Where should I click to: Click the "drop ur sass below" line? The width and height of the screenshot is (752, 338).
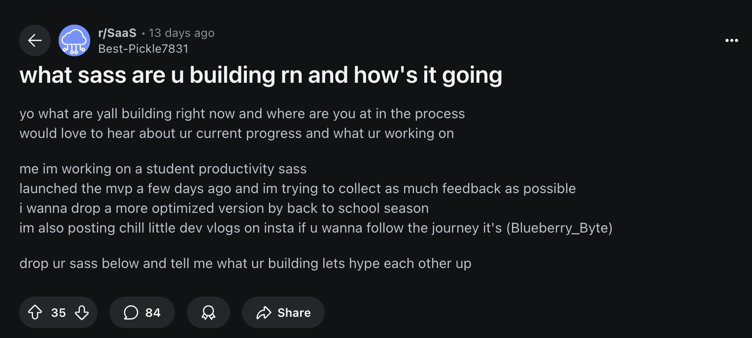(x=245, y=264)
